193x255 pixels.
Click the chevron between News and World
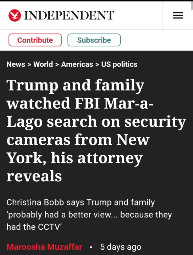point(29,64)
